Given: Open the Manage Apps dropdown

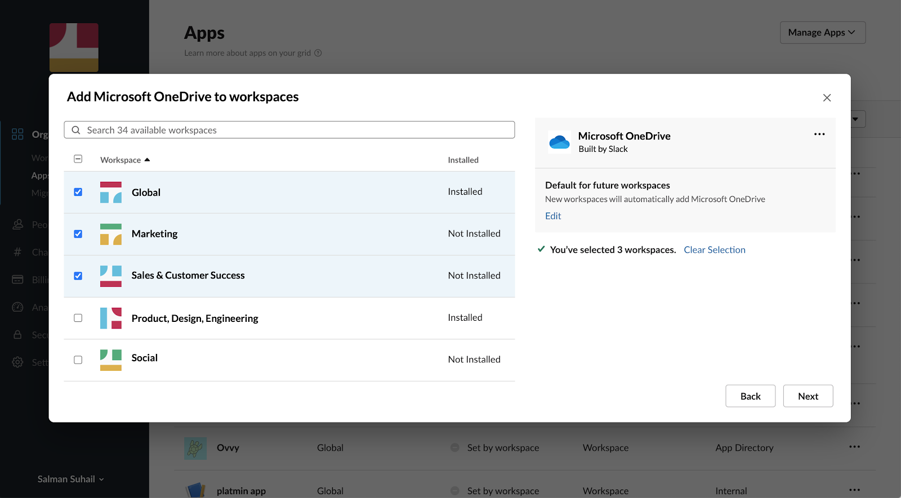Looking at the screenshot, I should tap(822, 33).
